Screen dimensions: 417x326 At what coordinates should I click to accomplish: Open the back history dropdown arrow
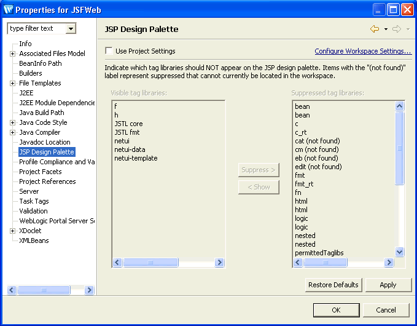click(386, 30)
